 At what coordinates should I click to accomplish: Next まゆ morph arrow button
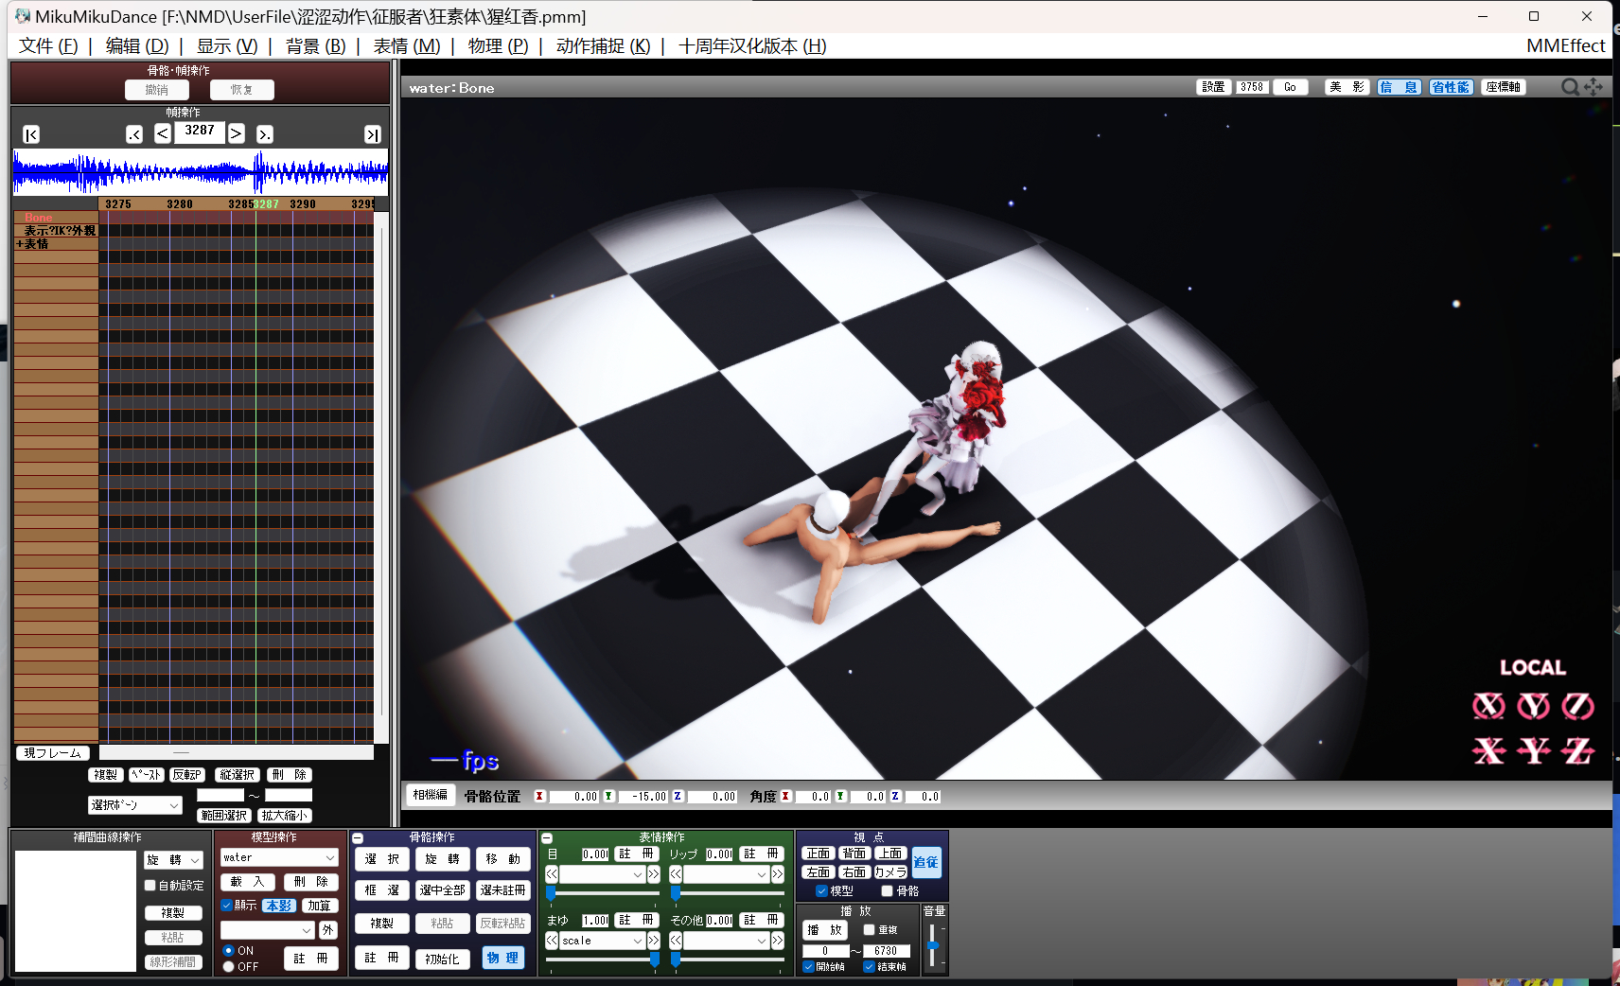point(654,941)
